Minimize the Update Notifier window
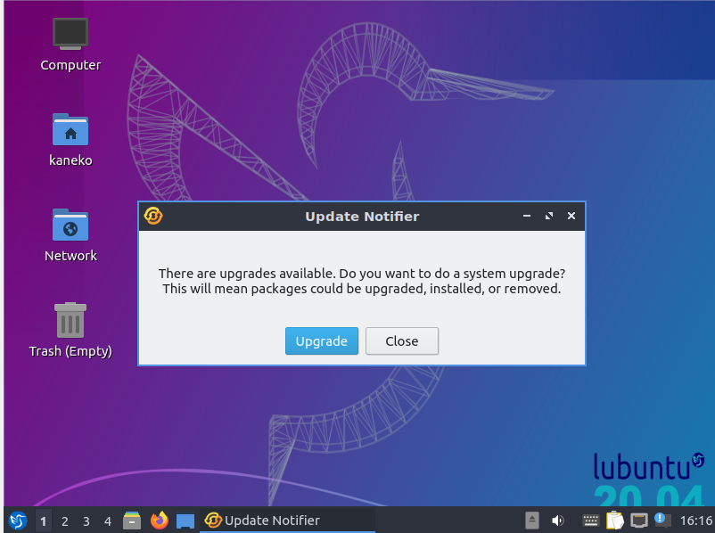 pyautogui.click(x=527, y=216)
